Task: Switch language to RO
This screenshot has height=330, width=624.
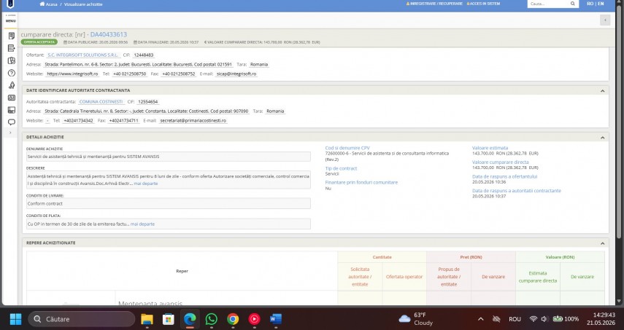Action: (590, 4)
